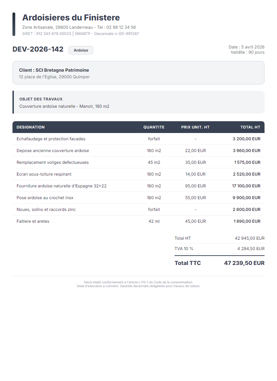
Task: Click the TVA 10 % amount 4 294,50 EUR
Action: point(251,249)
